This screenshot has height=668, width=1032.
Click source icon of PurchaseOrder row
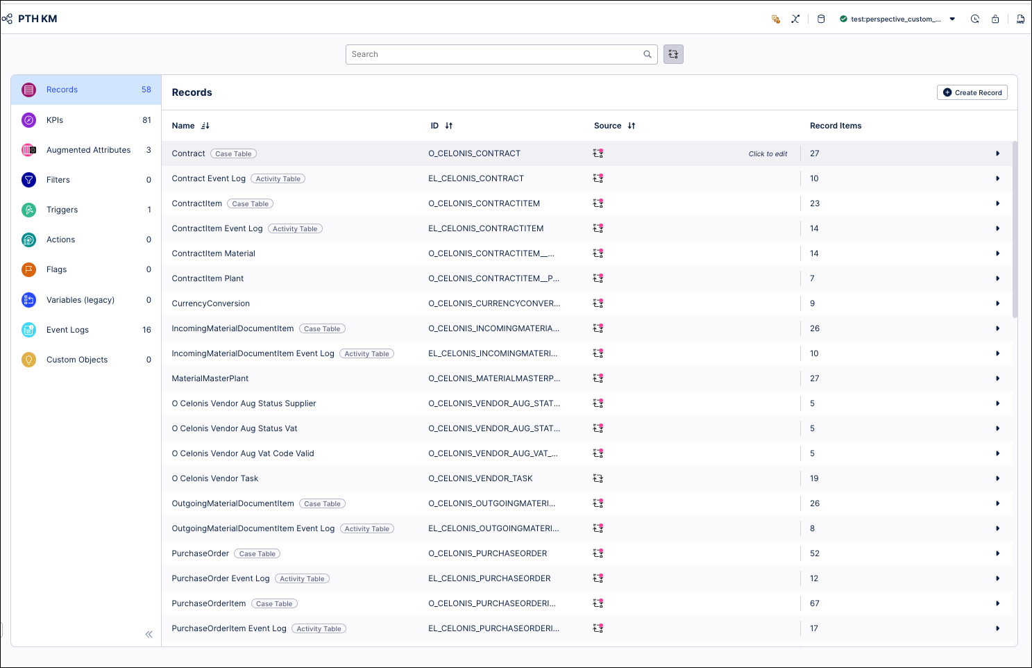[x=598, y=553]
